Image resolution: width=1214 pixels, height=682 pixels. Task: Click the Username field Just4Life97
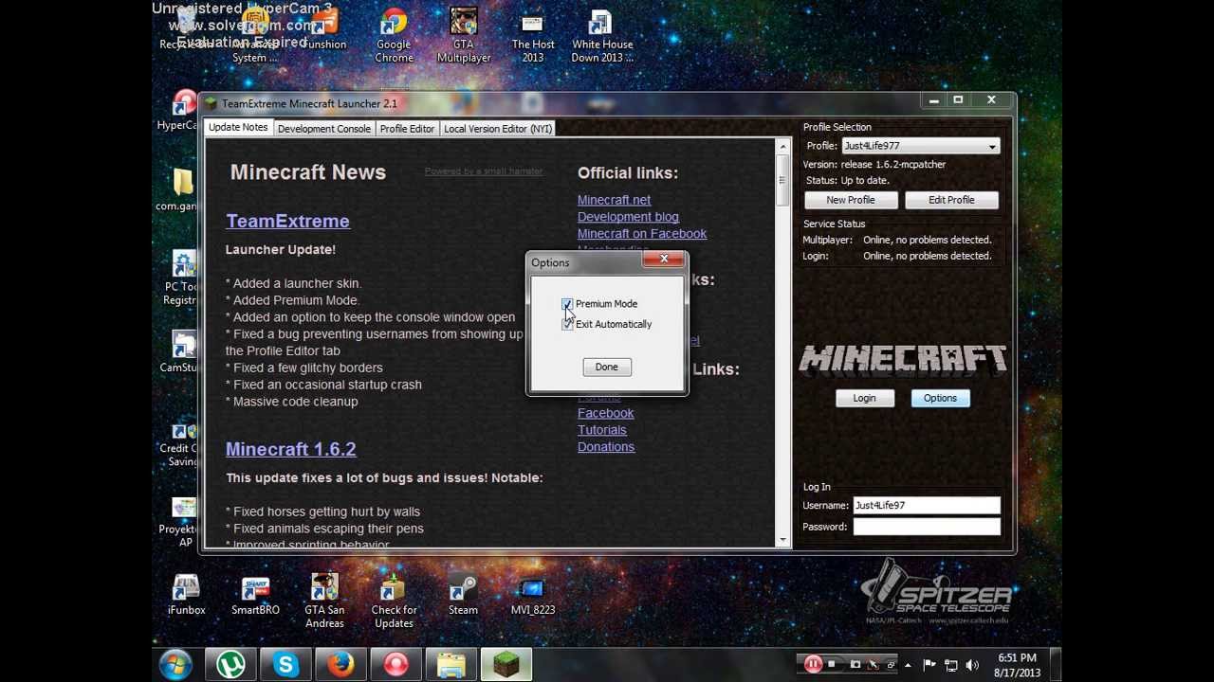(926, 506)
